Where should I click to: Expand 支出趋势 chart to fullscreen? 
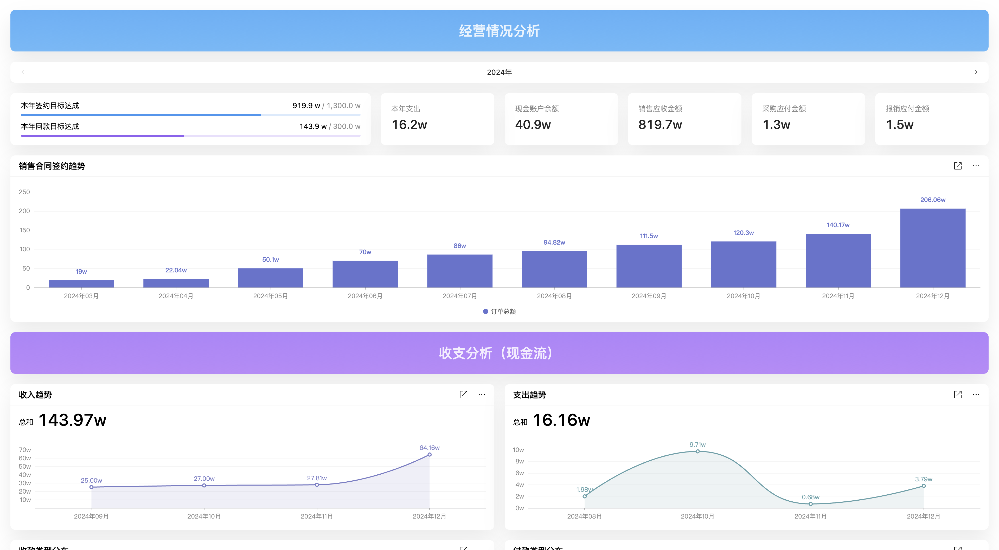click(957, 395)
